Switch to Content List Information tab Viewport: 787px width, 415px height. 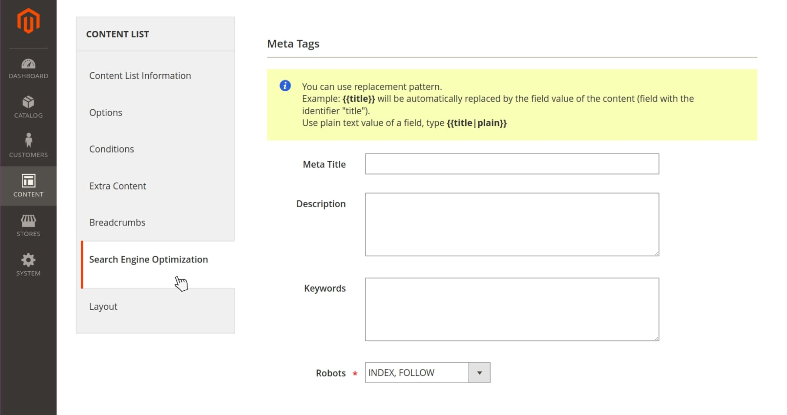[140, 76]
